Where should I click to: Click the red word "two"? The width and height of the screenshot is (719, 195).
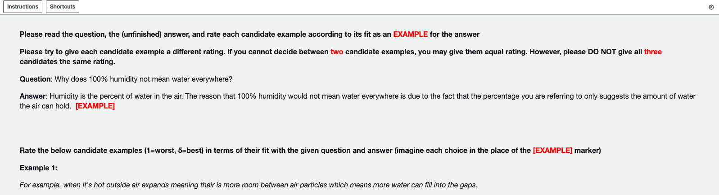(x=337, y=52)
